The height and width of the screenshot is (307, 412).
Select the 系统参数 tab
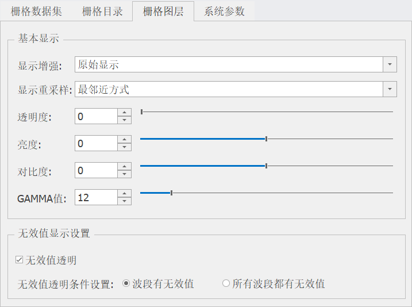point(224,11)
